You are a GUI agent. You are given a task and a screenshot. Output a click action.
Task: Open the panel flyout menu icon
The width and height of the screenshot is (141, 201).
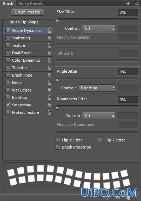(137, 4)
